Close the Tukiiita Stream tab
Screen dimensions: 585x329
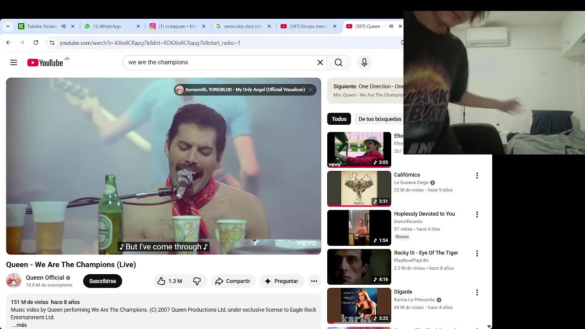[73, 27]
